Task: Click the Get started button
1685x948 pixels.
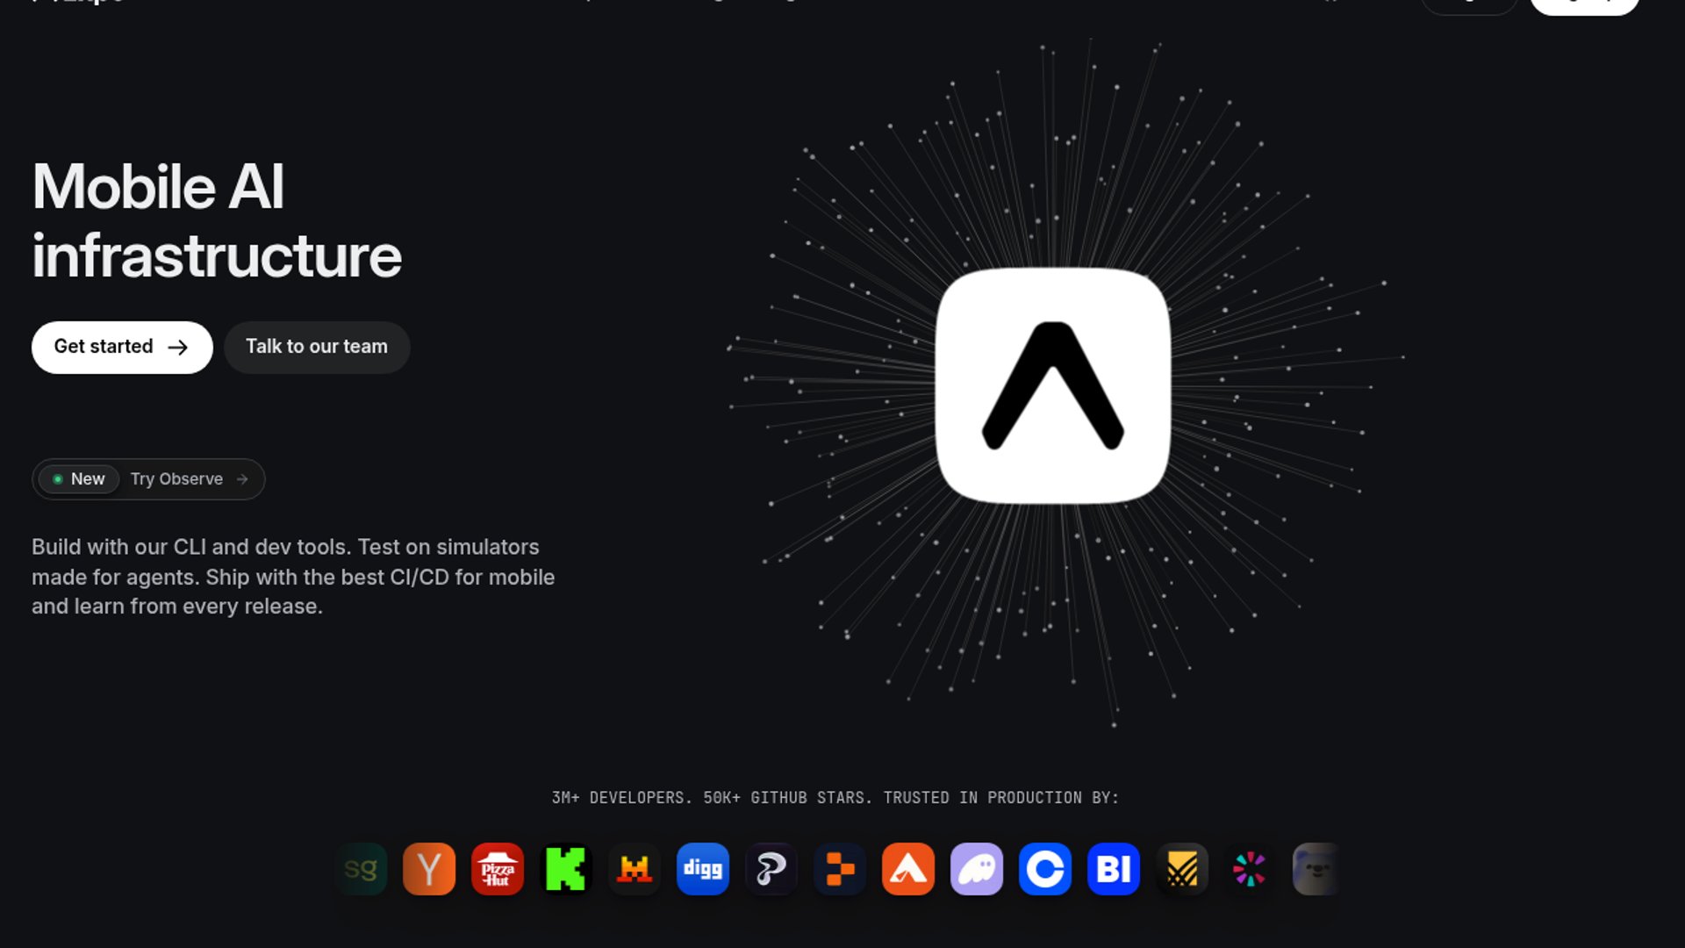Action: pyautogui.click(x=122, y=348)
